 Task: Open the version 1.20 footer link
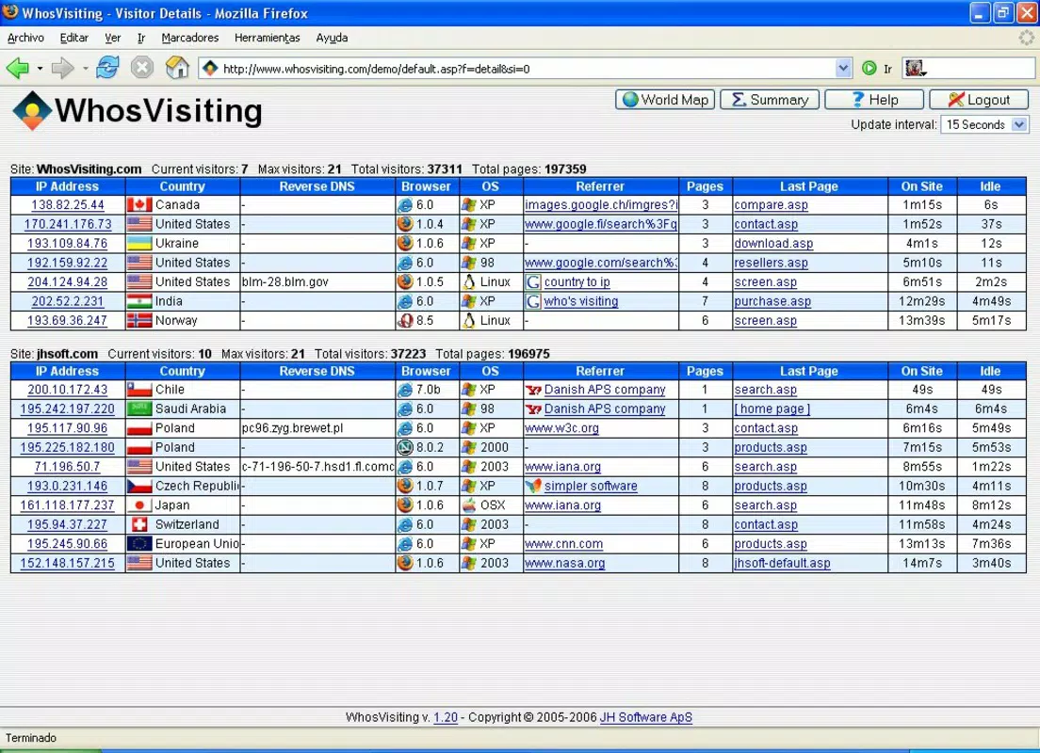pyautogui.click(x=446, y=717)
